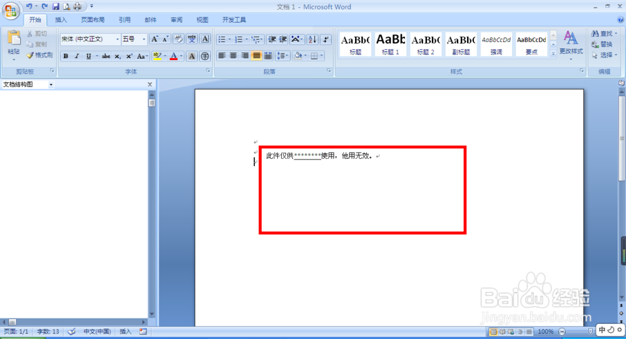The width and height of the screenshot is (626, 339).
Task: Switch to the 页面布局 tab
Action: 93,19
